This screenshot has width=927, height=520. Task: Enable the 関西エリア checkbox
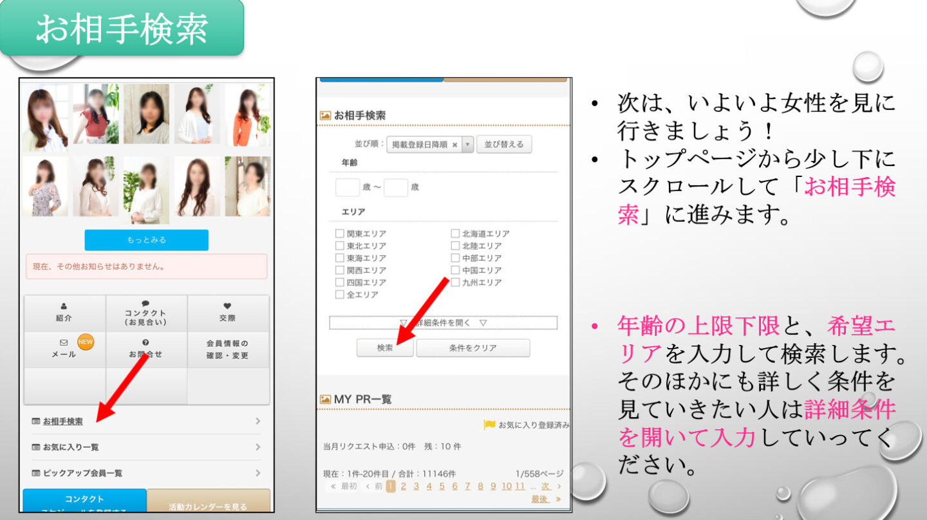[340, 270]
